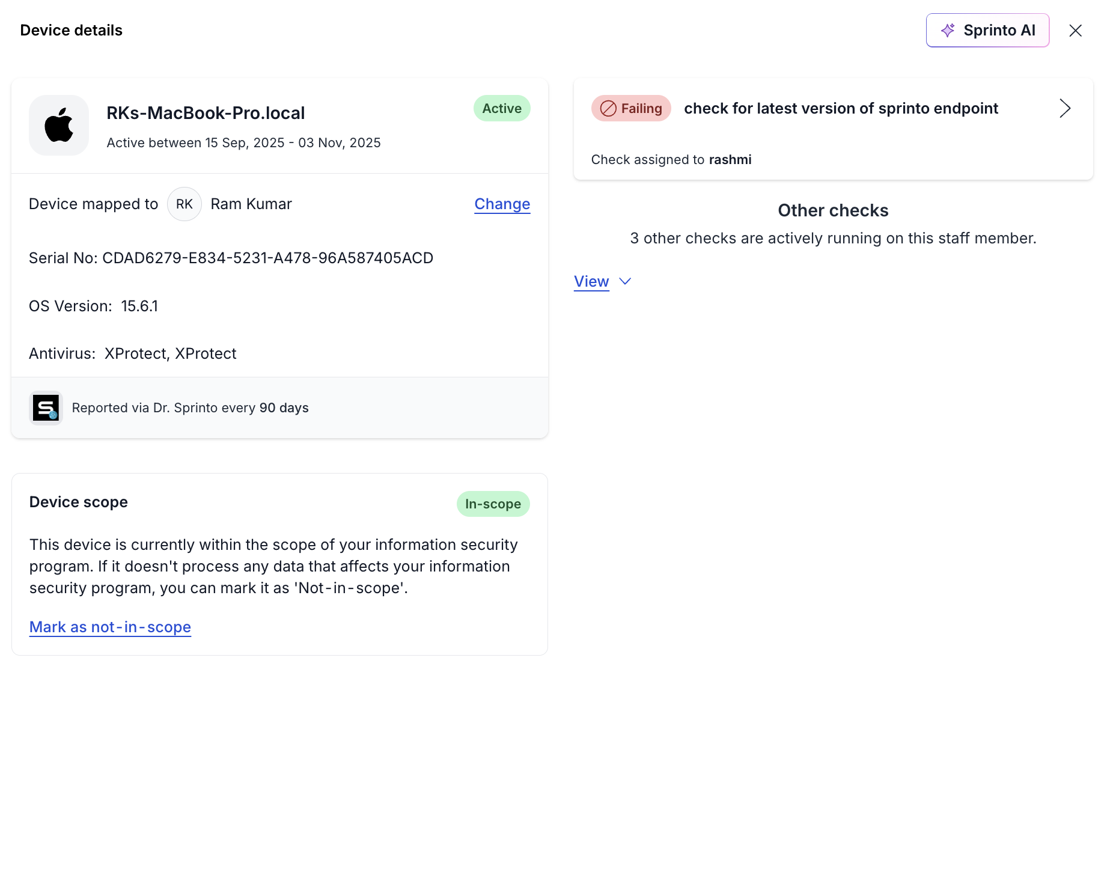Click the red failing circle-slash icon
Image resolution: width=1119 pixels, height=875 pixels.
pos(608,109)
